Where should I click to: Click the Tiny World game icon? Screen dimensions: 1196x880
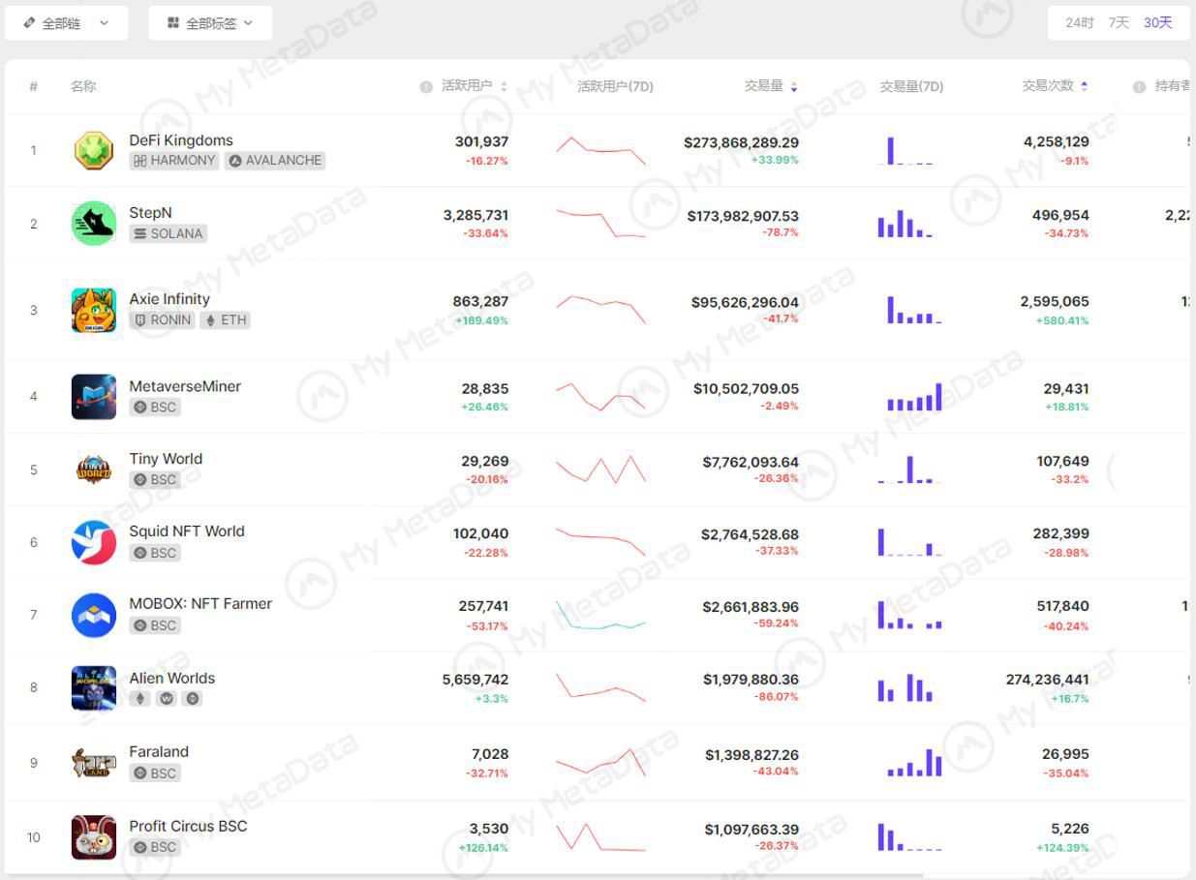pyautogui.click(x=94, y=470)
